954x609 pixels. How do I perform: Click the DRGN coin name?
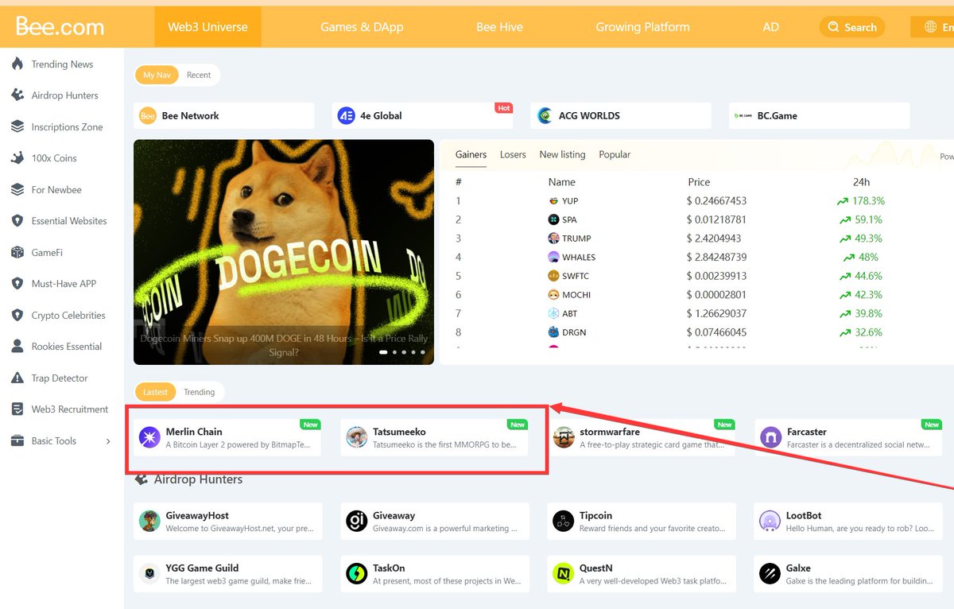(574, 332)
